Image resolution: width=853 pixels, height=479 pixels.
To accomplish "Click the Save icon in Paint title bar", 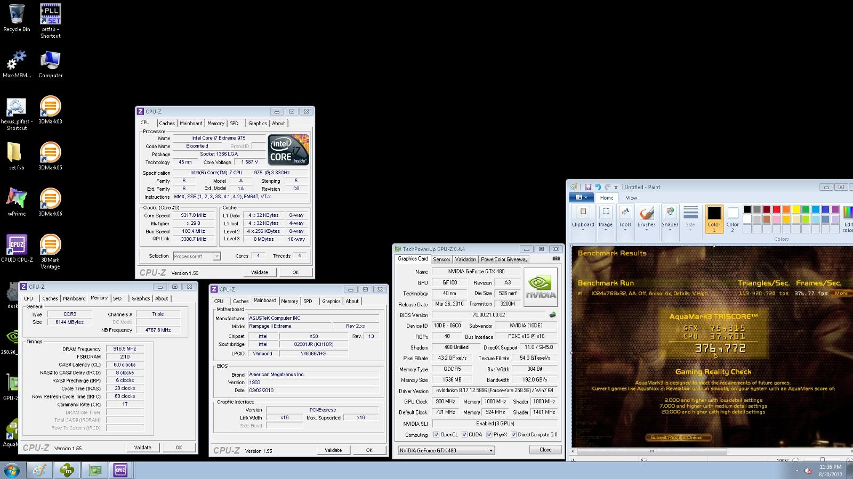I will pos(588,187).
